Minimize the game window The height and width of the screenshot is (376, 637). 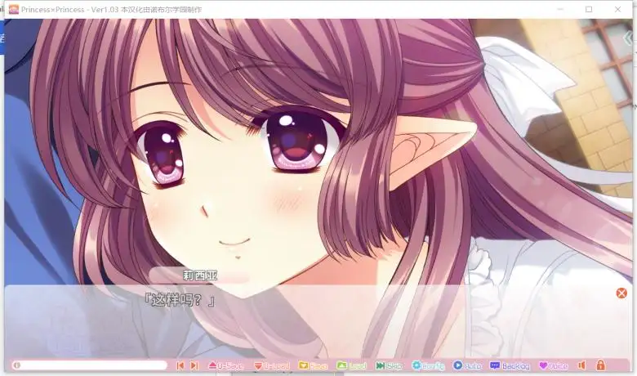[x=551, y=9]
